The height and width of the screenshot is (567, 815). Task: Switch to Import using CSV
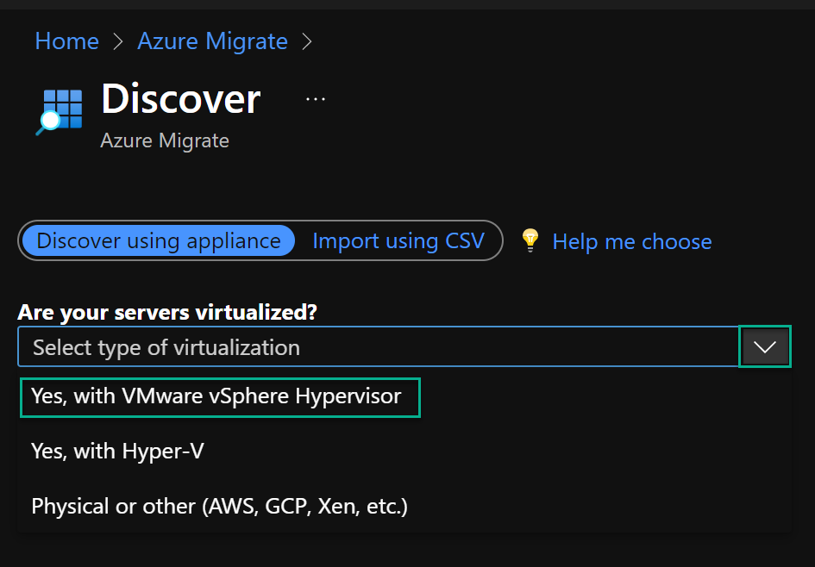[x=398, y=241]
